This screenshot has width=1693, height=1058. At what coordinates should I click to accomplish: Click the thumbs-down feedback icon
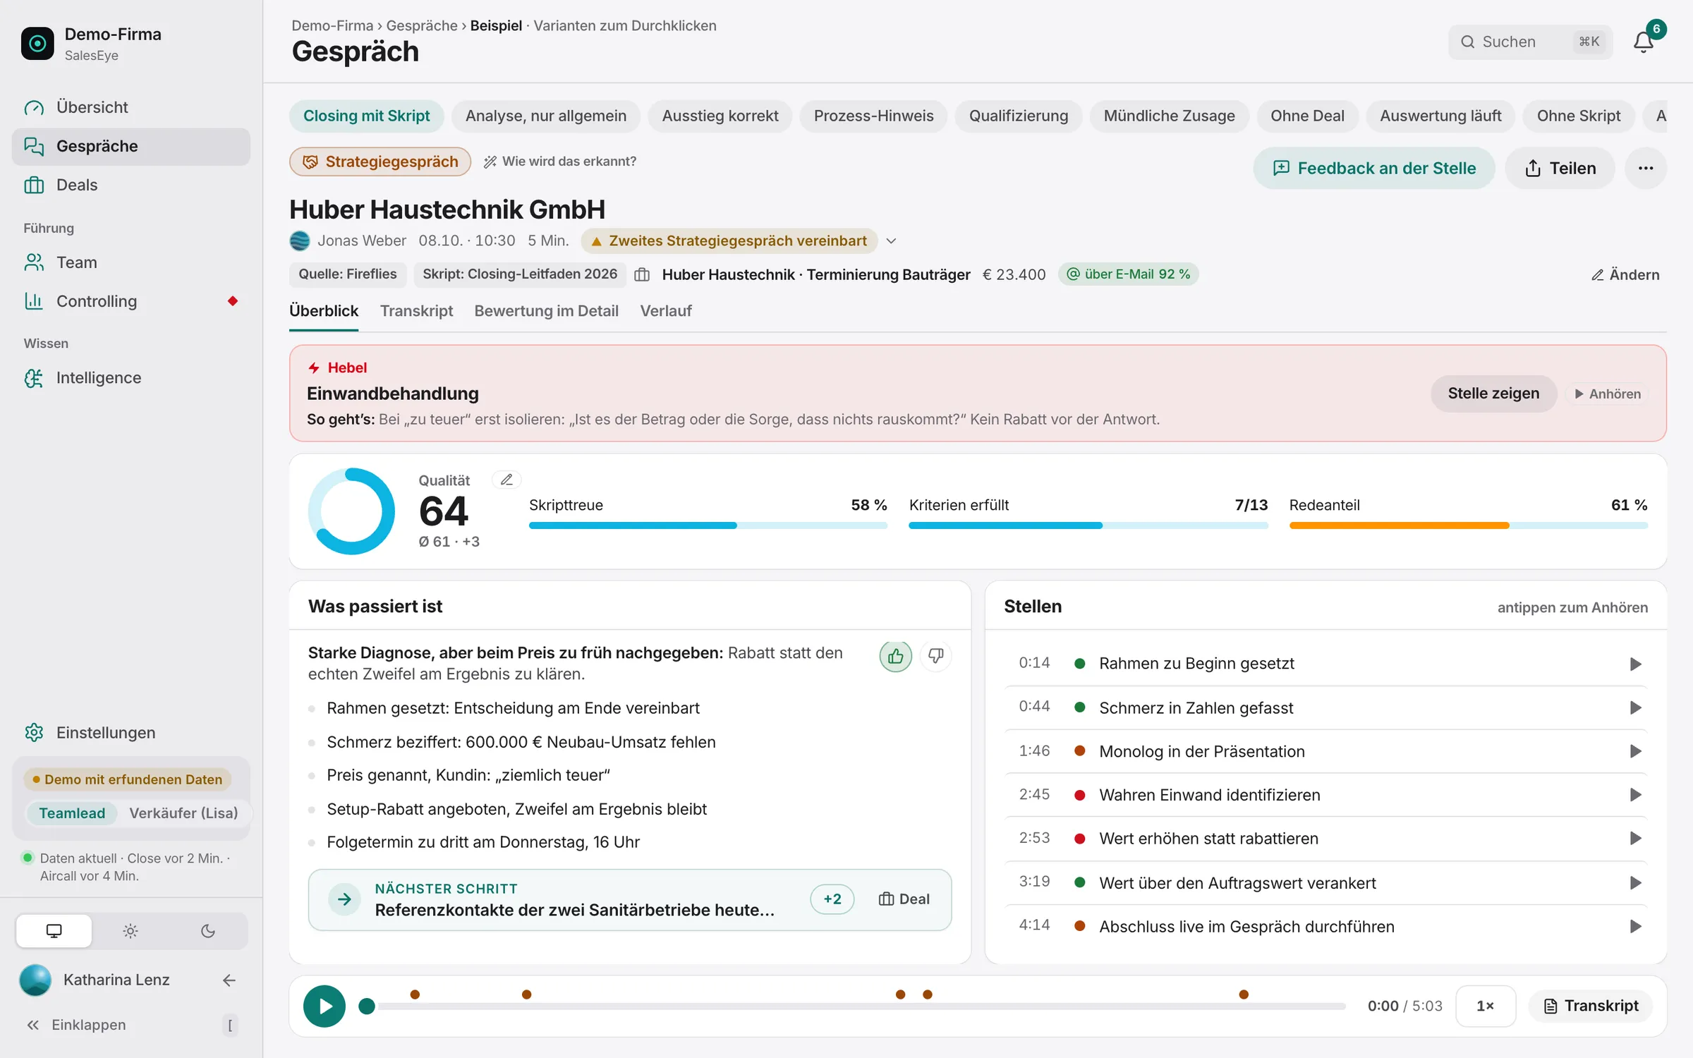[935, 656]
